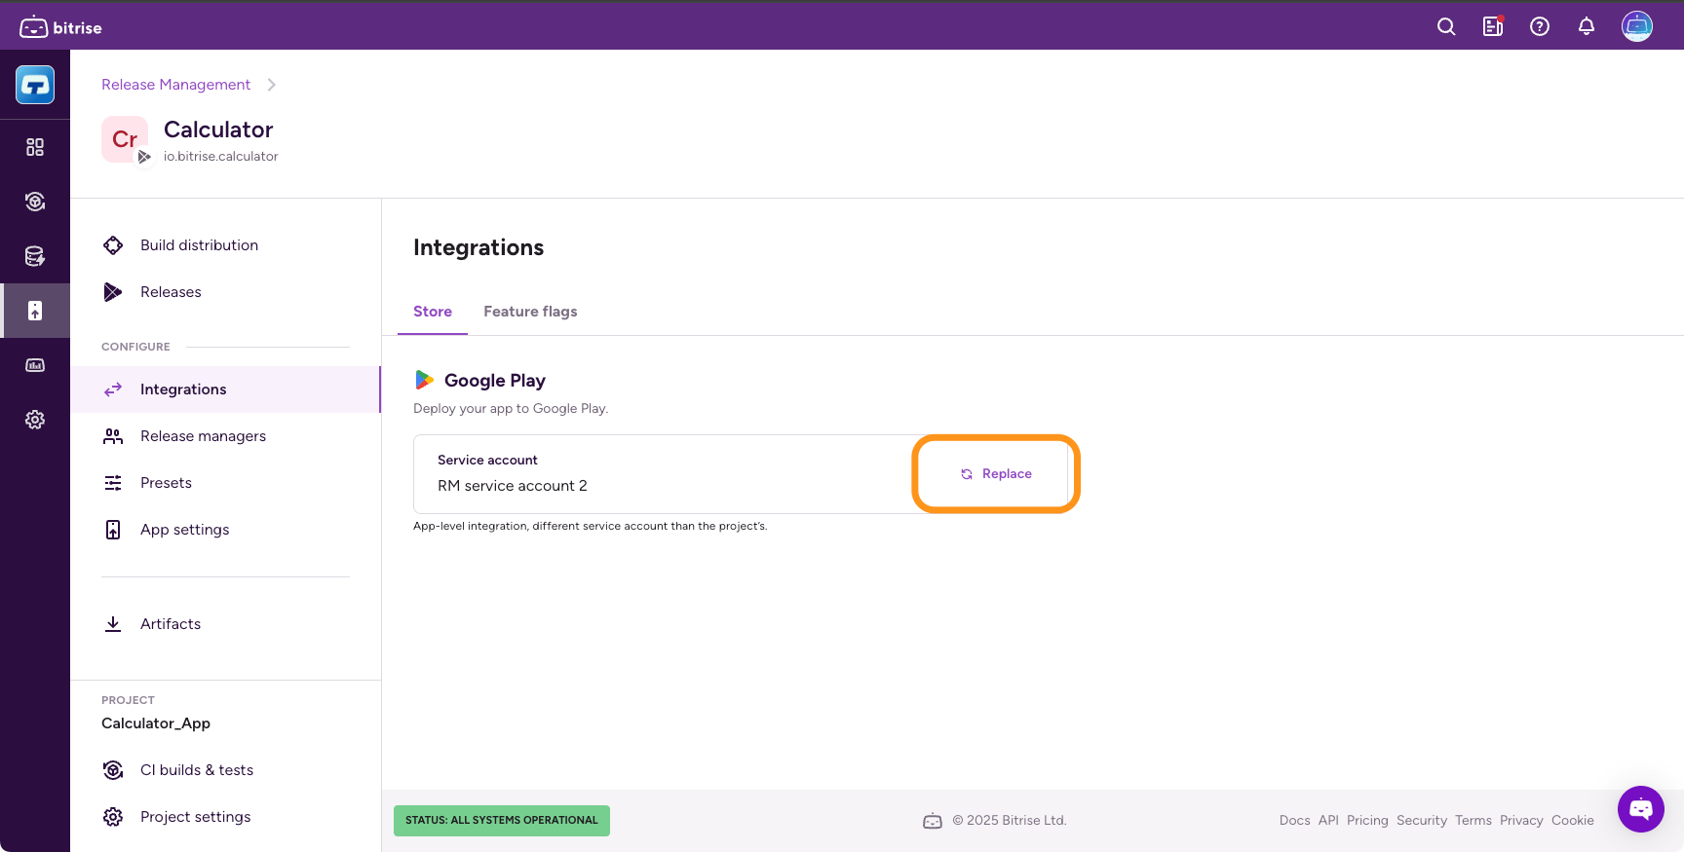Open Presets in the sidebar

166,483
